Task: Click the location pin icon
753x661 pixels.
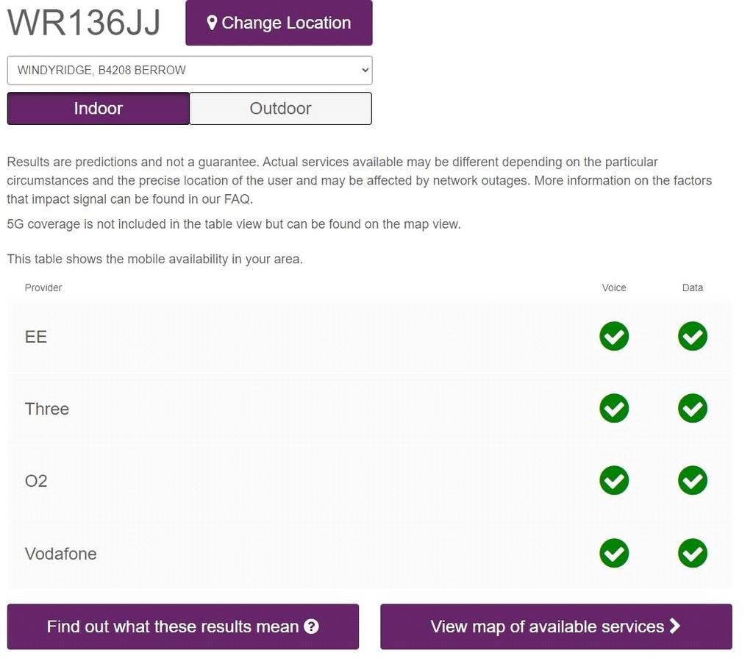Action: 211,23
